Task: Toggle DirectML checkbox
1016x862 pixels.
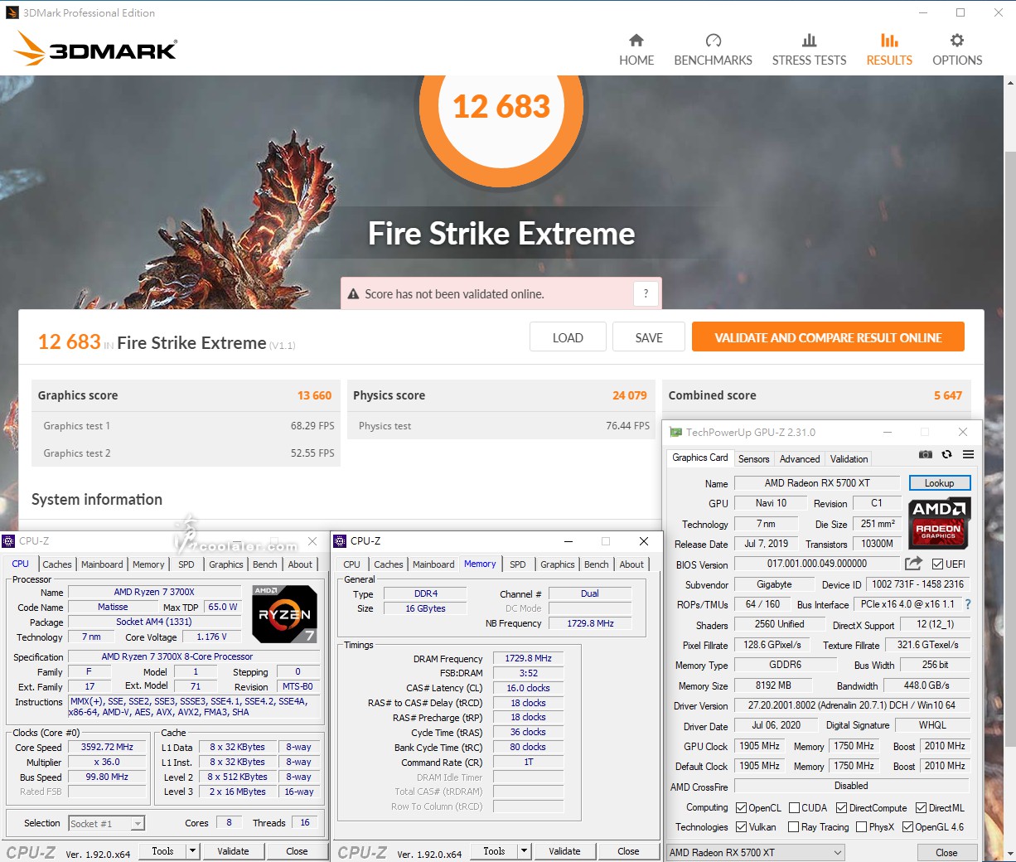Action: point(921,807)
